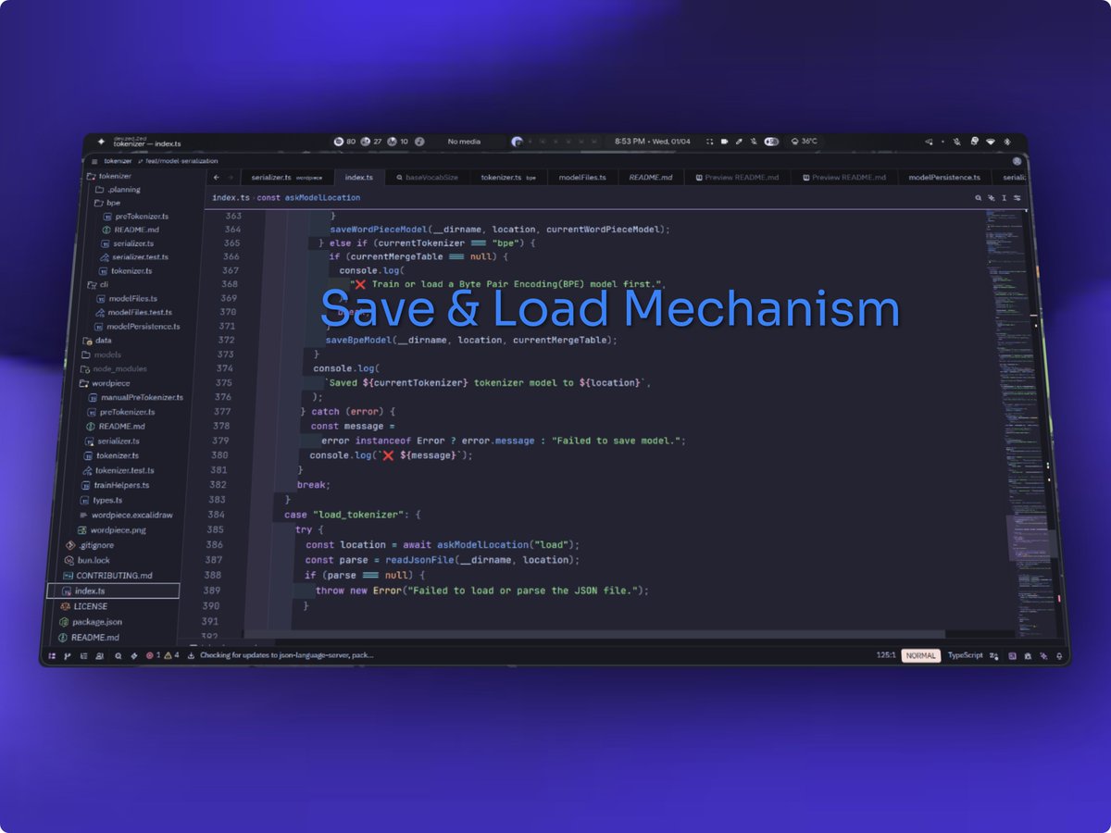Viewport: 1111px width, 833px height.
Task: Click the memory usage 27 indicator
Action: click(x=371, y=142)
